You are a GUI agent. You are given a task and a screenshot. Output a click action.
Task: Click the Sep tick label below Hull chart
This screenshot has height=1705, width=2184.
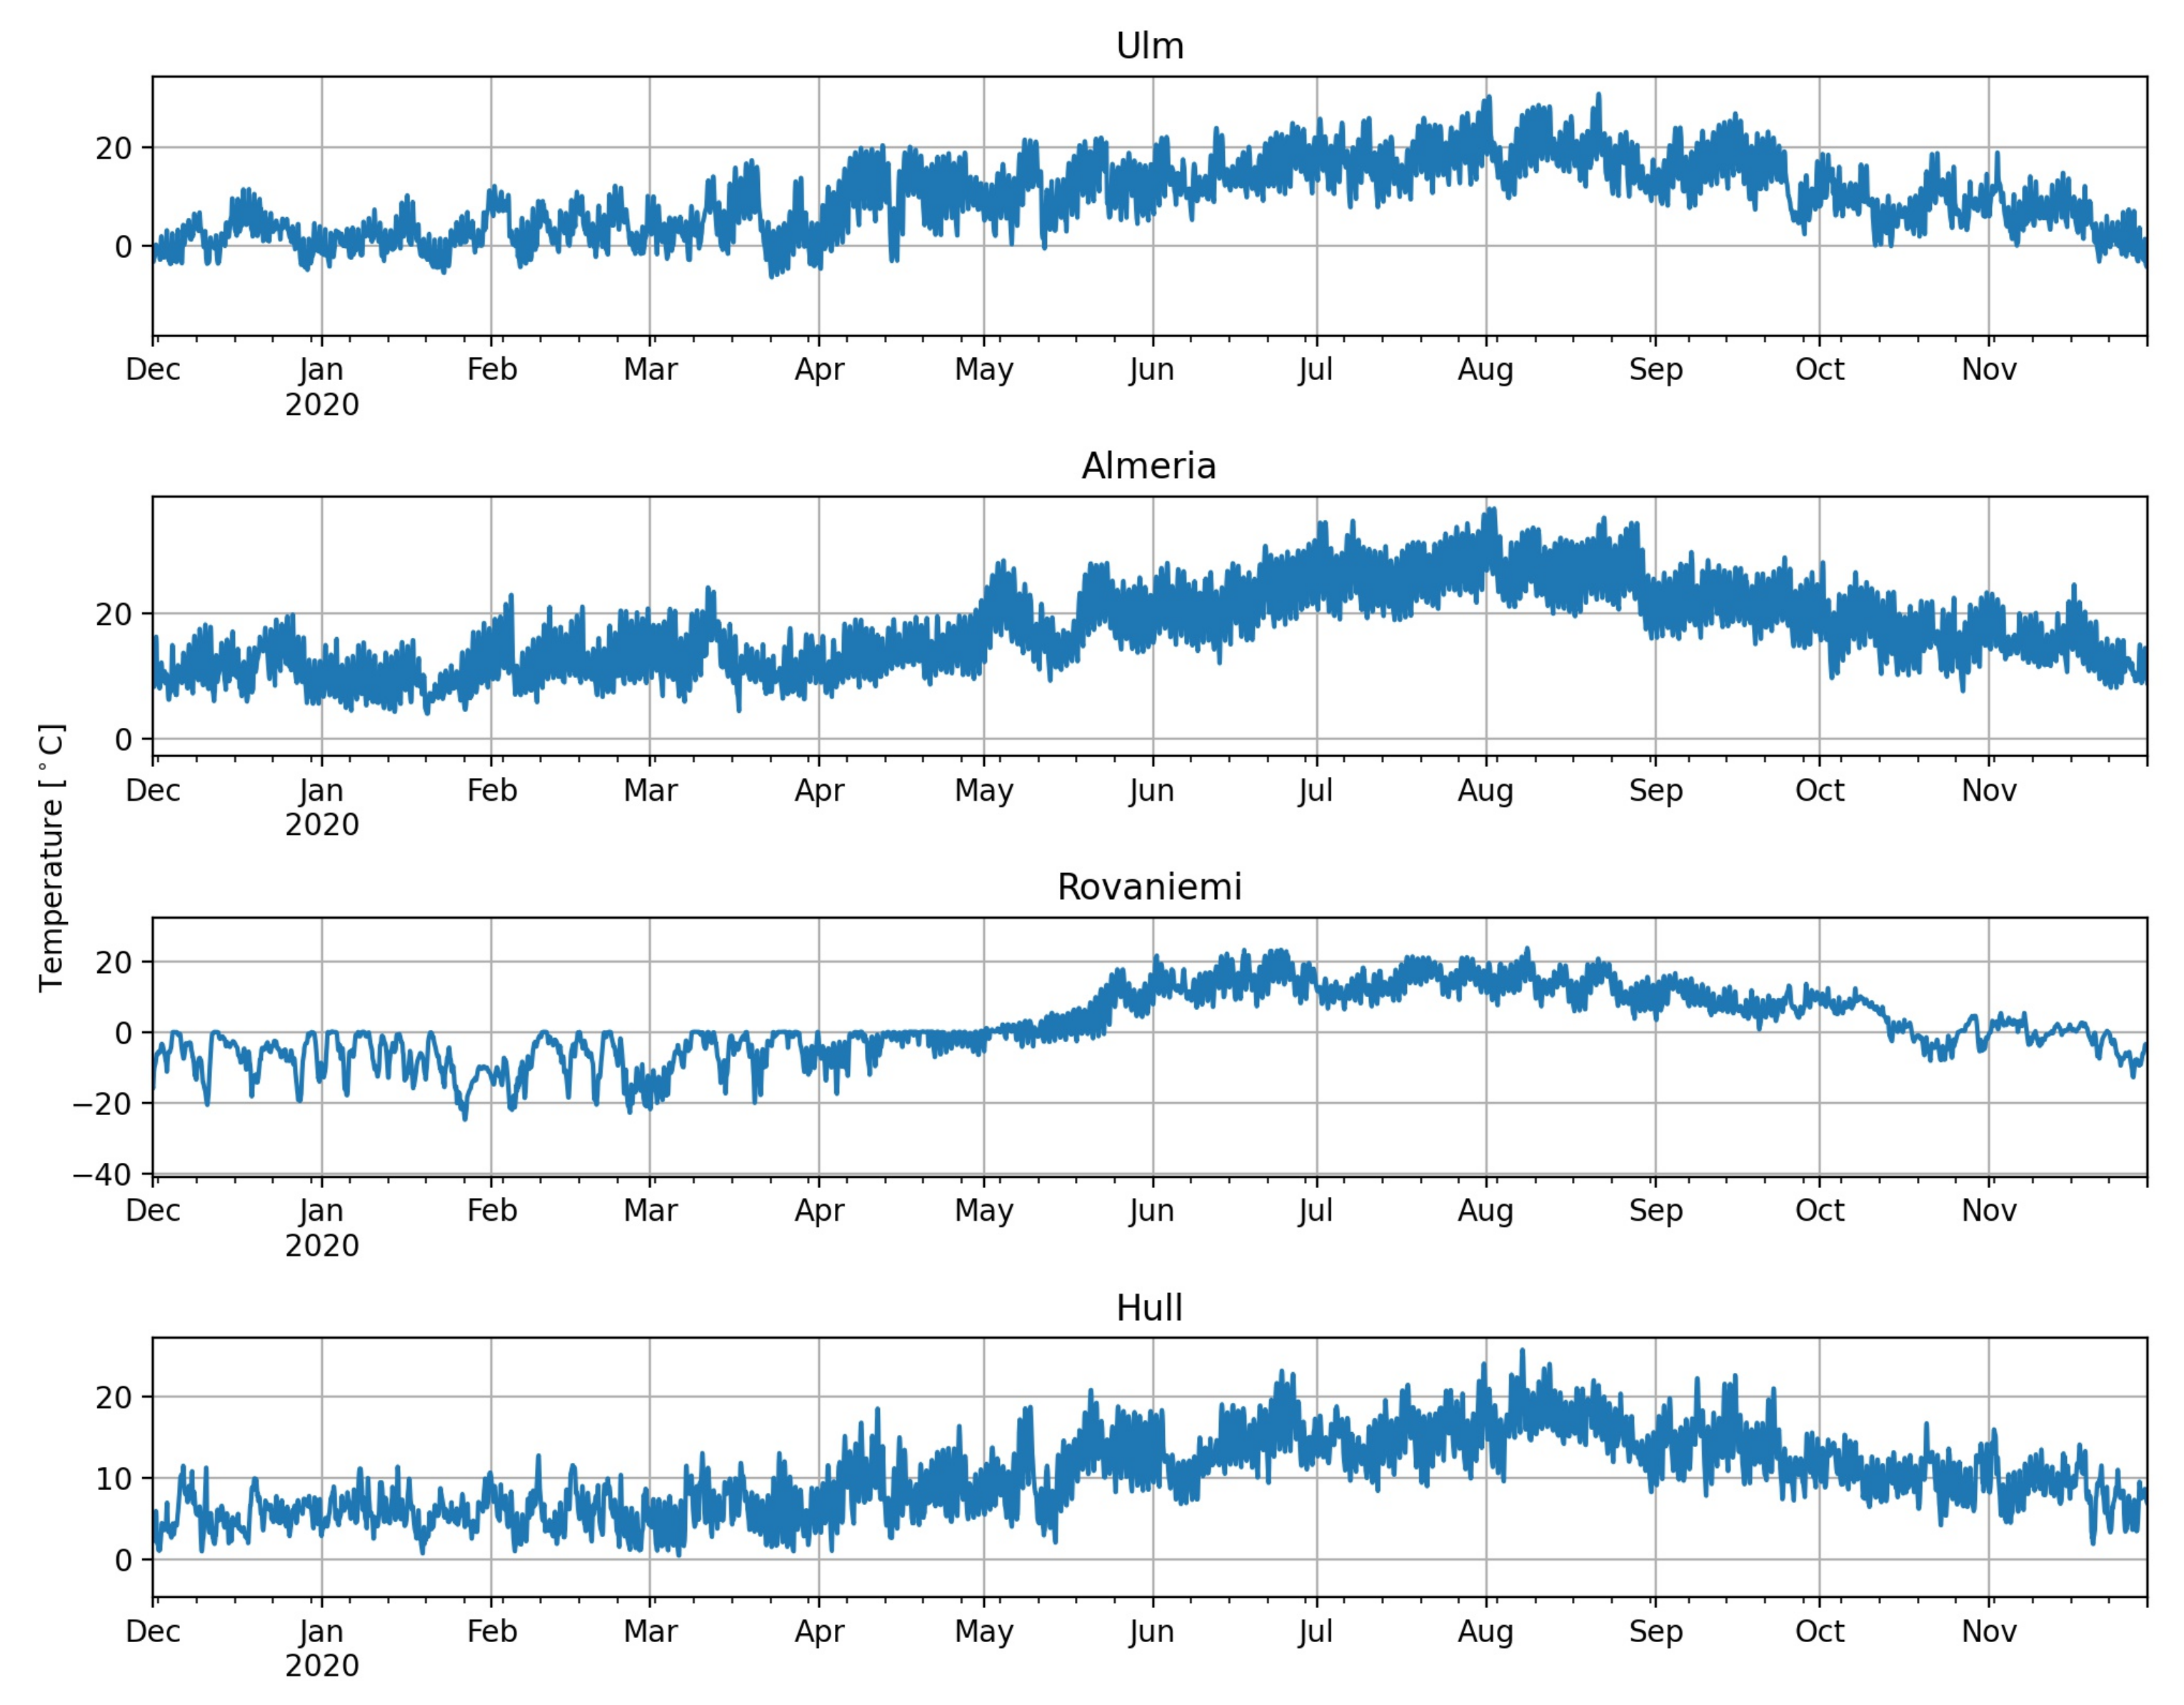1655,1632
